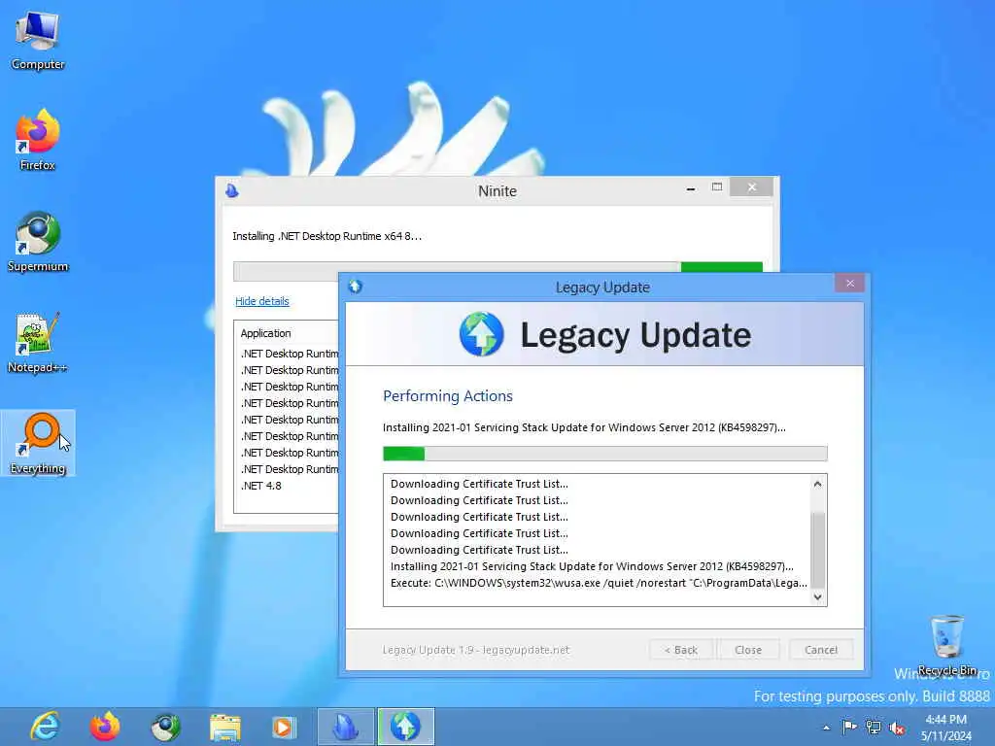Open Internet Explorer from the taskbar
This screenshot has width=995, height=746.
[45, 727]
